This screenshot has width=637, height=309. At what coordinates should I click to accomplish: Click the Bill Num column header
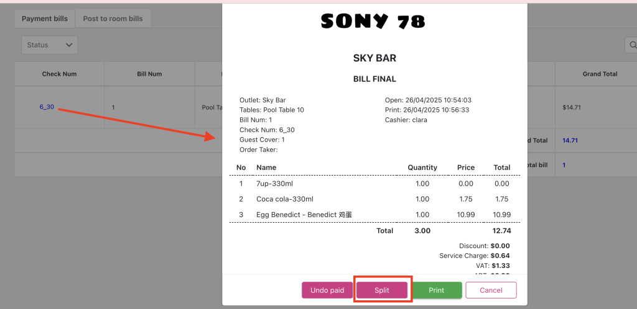pos(149,74)
